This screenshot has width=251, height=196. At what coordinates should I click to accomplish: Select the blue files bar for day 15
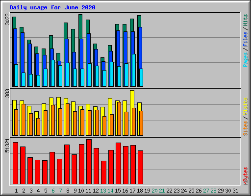[118, 49]
